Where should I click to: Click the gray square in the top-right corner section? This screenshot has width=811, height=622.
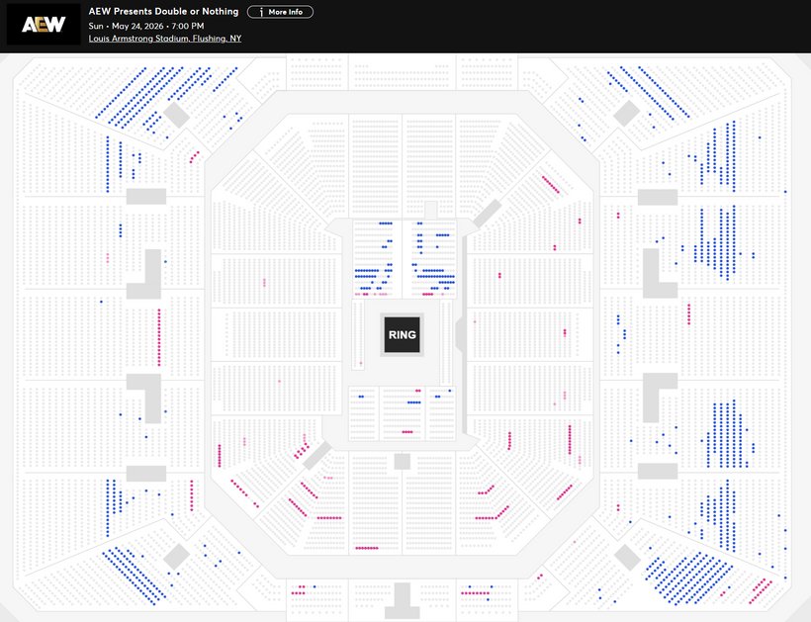click(626, 114)
